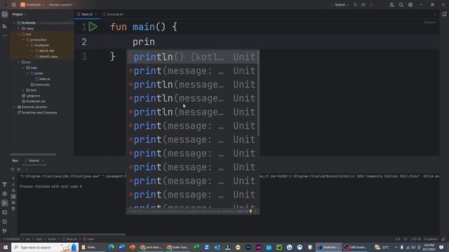Select Scratches and Consoles

tap(37, 113)
